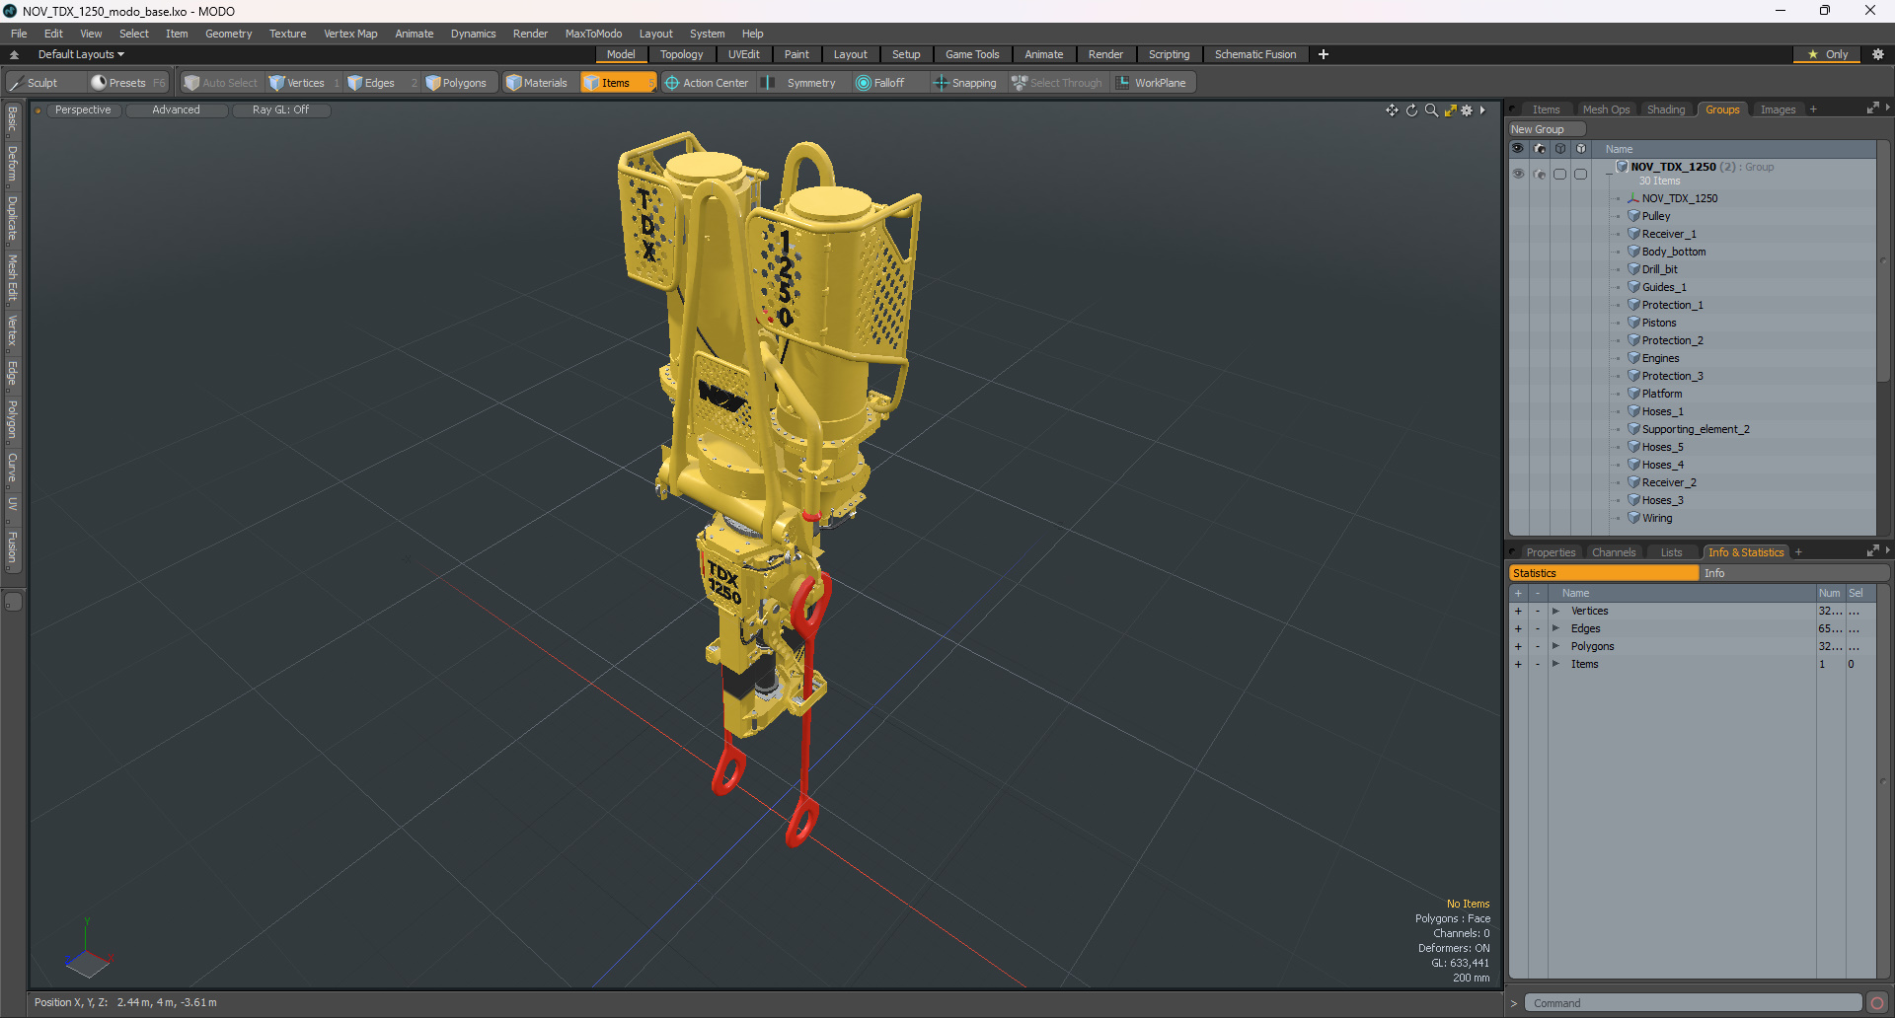The height and width of the screenshot is (1018, 1895).
Task: Open the Vertex Map menu
Action: click(x=350, y=34)
